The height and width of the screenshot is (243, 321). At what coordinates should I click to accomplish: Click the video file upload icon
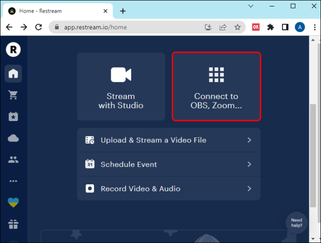[90, 140]
